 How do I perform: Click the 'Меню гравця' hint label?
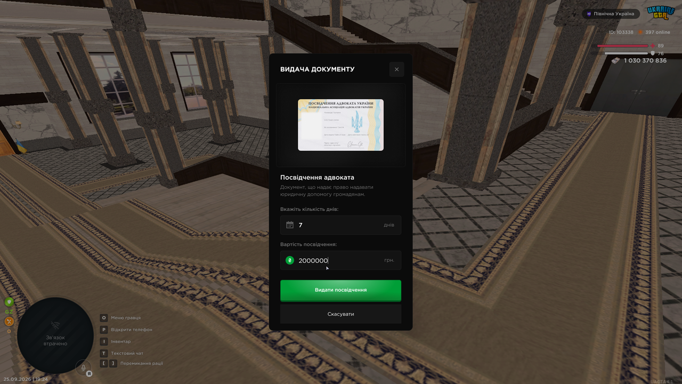click(126, 318)
